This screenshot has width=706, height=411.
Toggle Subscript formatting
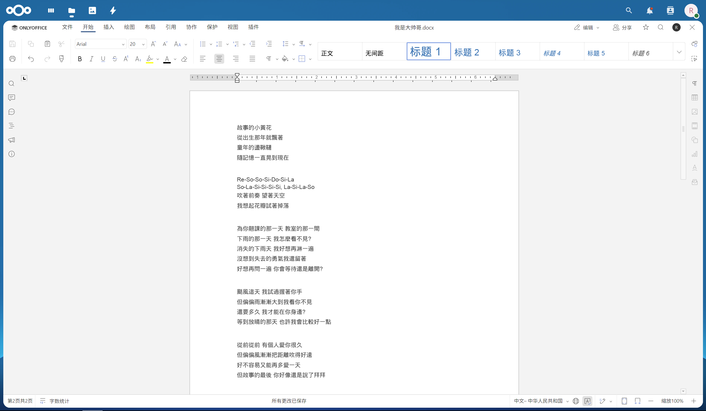[x=138, y=59]
